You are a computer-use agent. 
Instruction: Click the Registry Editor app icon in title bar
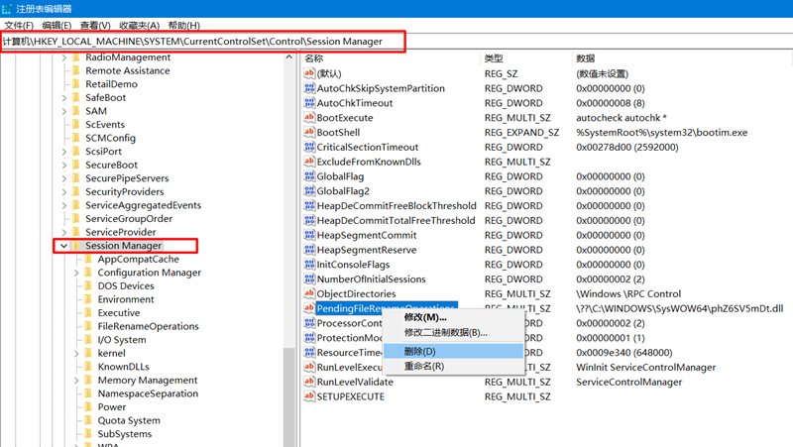[x=10, y=8]
